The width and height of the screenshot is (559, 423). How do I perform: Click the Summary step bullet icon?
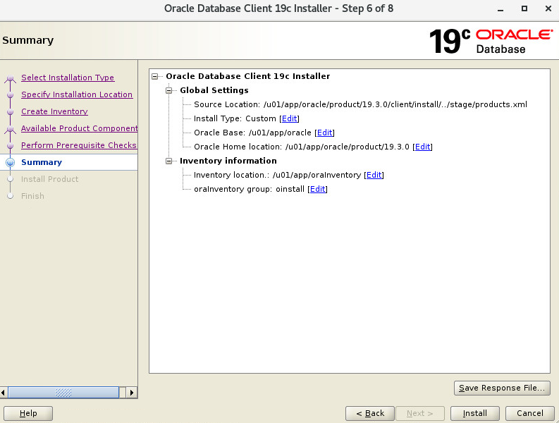pyautogui.click(x=11, y=162)
